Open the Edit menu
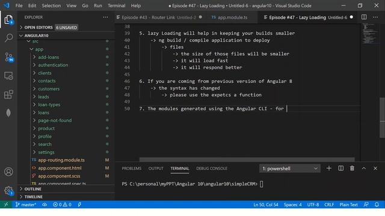 tap(32, 5)
